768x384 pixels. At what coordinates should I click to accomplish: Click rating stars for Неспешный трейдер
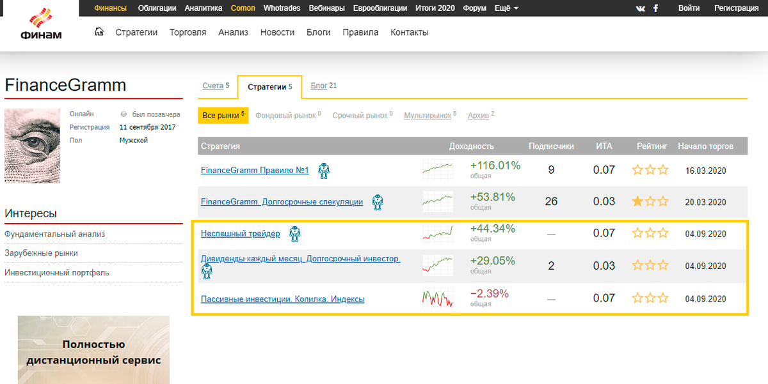click(650, 234)
